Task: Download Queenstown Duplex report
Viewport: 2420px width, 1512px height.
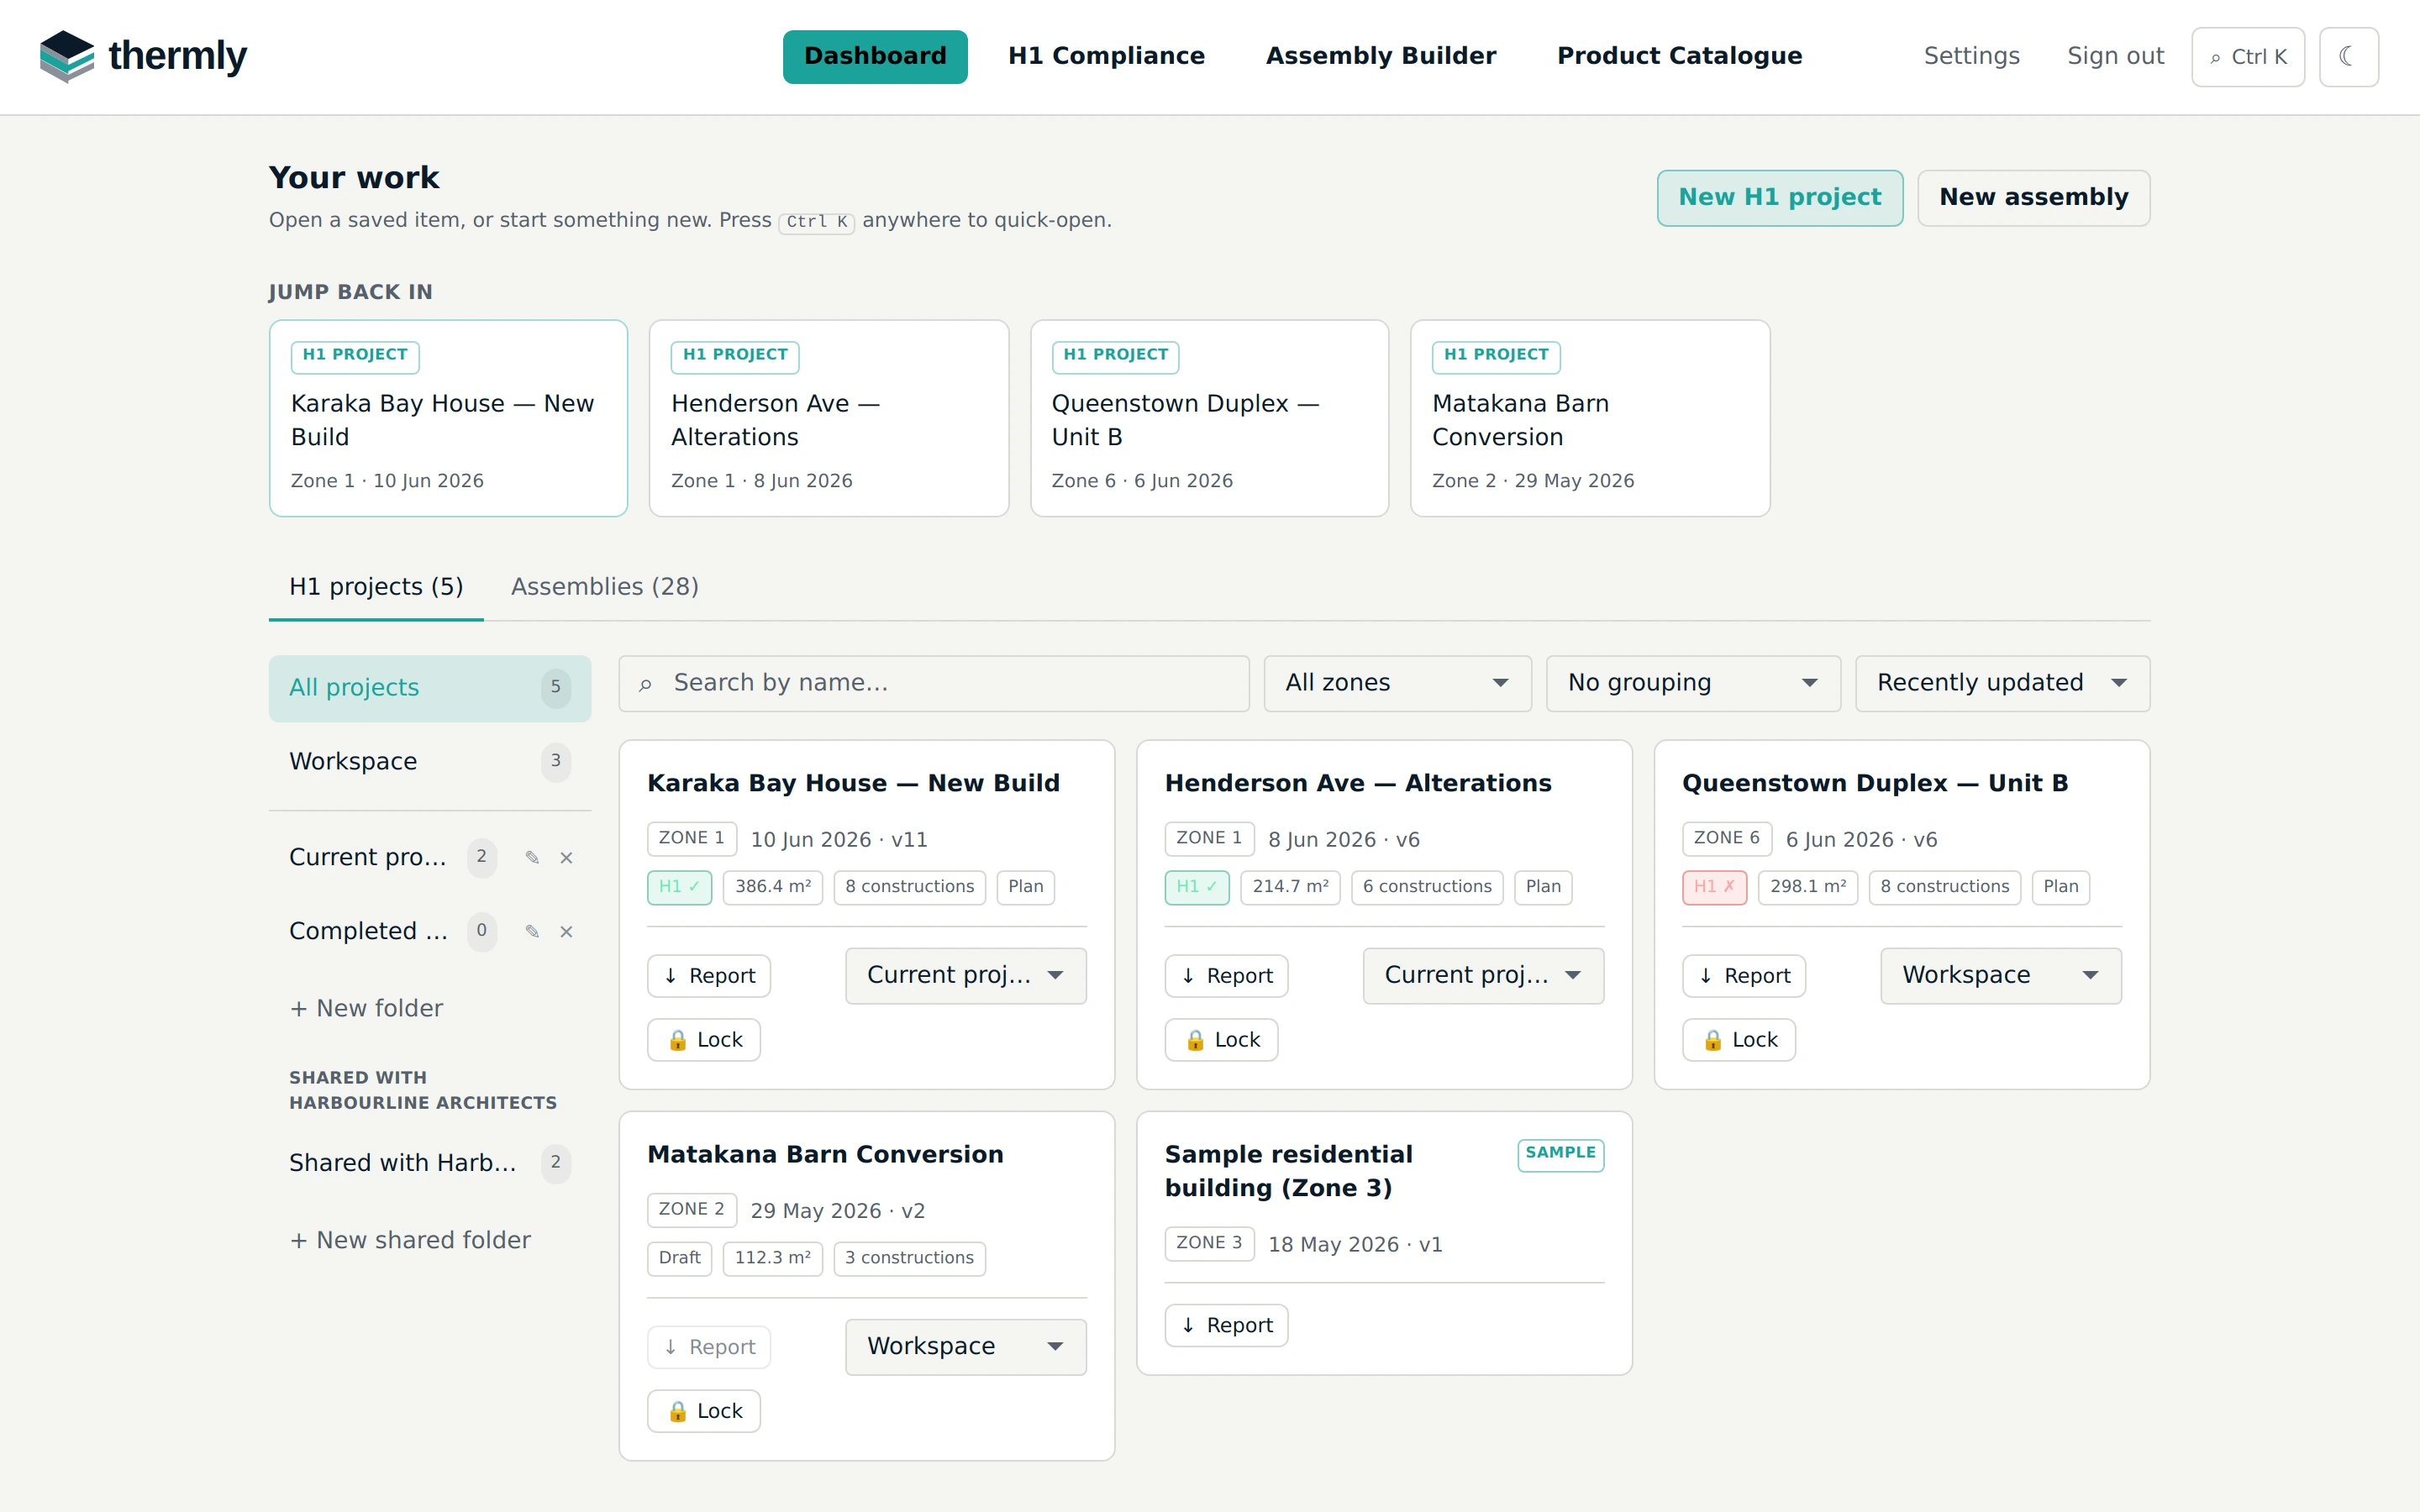Action: tap(1744, 976)
